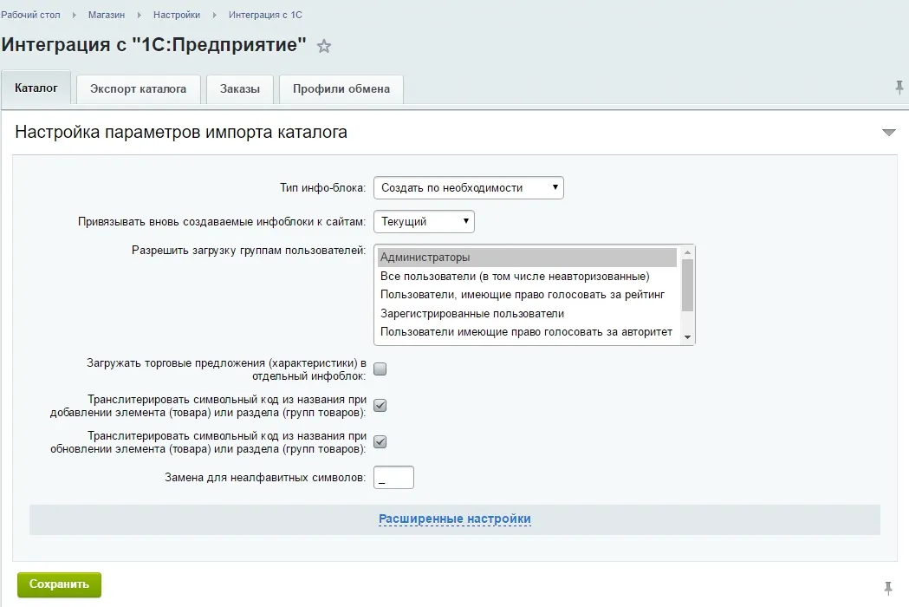Click the user groups list scrollbar thumb

687,285
